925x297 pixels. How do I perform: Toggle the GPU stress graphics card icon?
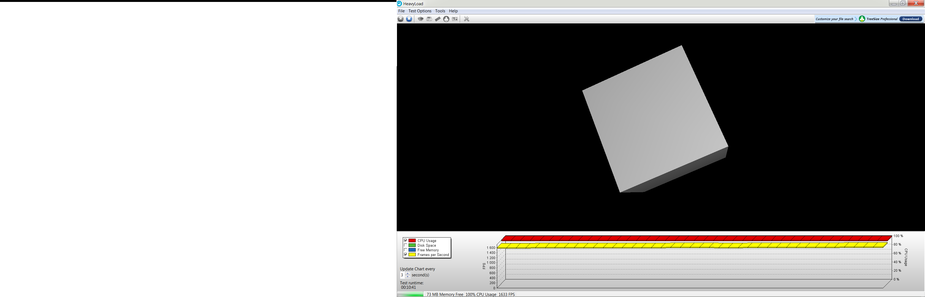point(455,19)
